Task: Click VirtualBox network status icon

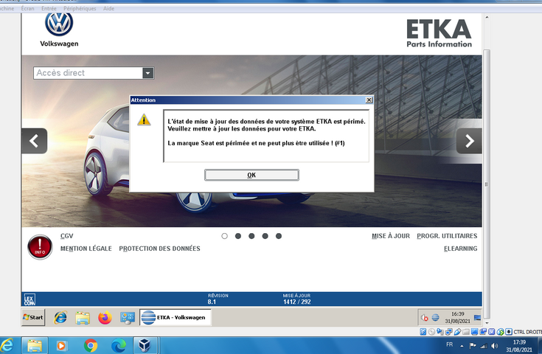Action: pos(448,332)
